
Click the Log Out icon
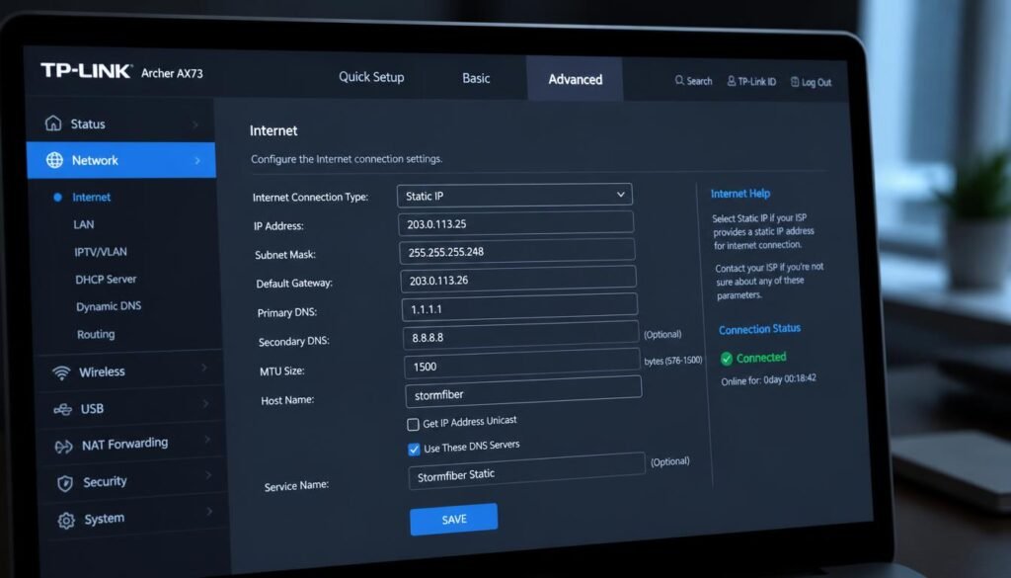(795, 82)
